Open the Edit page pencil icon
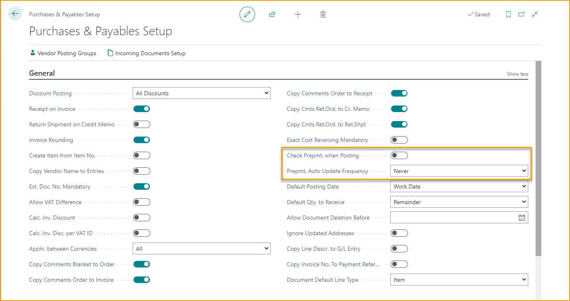The width and height of the screenshot is (570, 301). tap(247, 14)
